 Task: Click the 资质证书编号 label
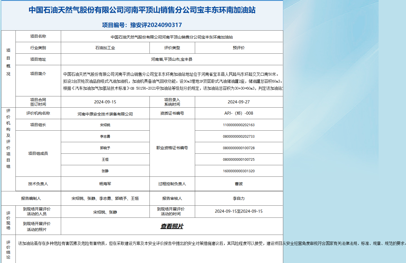click(172, 113)
